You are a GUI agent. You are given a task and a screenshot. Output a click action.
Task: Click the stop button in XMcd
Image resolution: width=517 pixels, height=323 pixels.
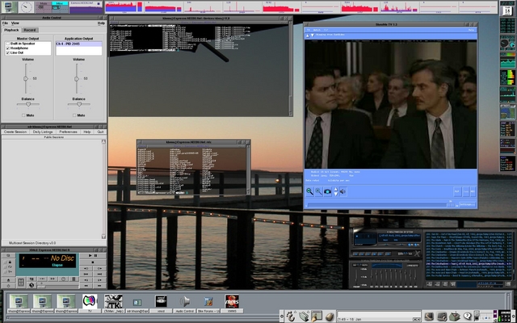point(93,262)
